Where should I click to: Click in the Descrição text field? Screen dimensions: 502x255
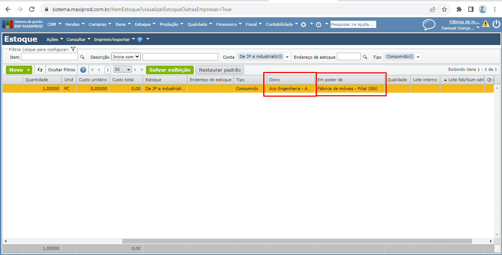pyautogui.click(x=180, y=57)
